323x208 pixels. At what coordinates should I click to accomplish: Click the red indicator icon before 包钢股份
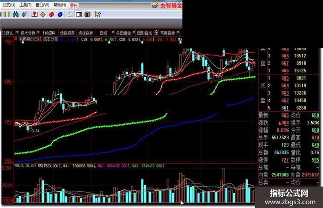[16, 39]
